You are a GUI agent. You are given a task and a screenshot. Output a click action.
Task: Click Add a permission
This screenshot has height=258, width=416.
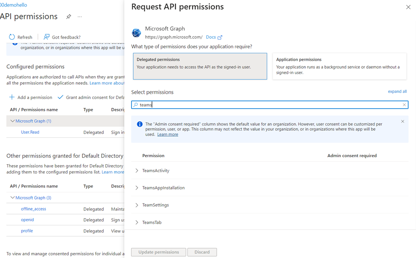(31, 97)
